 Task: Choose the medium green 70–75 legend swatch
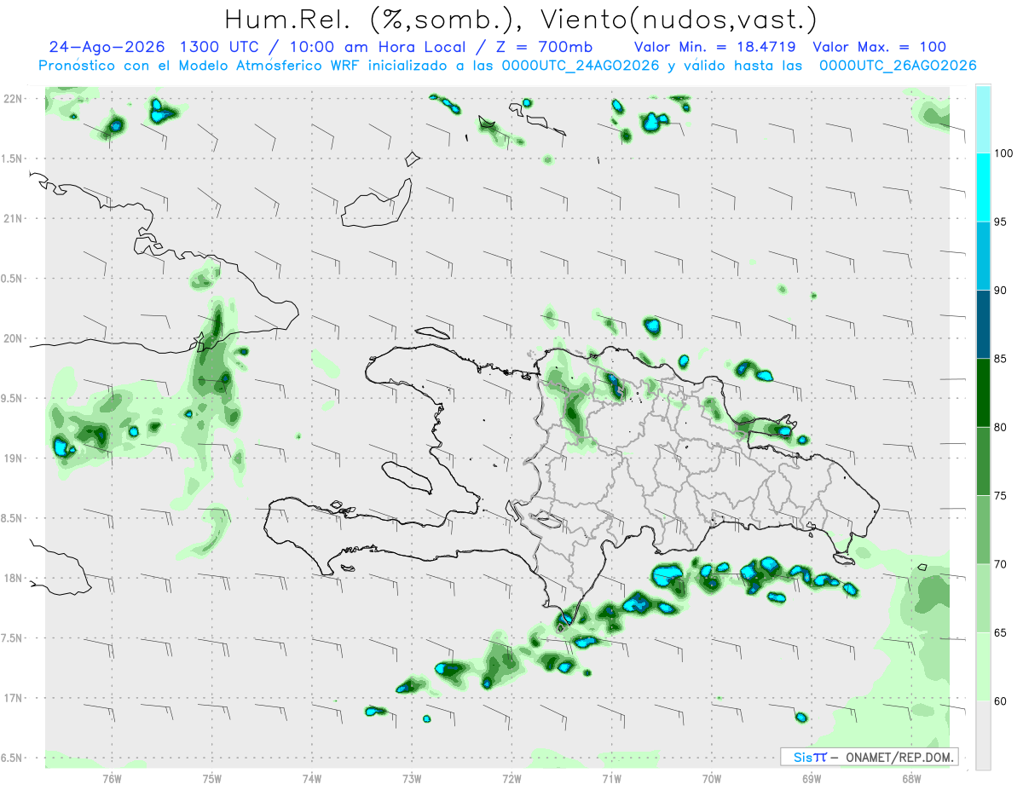(983, 530)
